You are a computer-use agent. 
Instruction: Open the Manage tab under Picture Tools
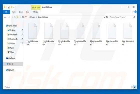[x=36, y=12]
